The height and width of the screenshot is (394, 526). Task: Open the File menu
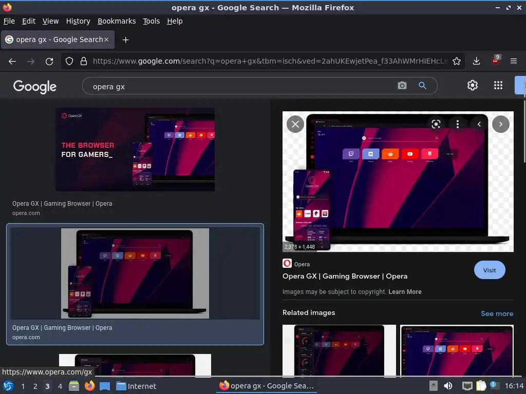click(x=9, y=21)
